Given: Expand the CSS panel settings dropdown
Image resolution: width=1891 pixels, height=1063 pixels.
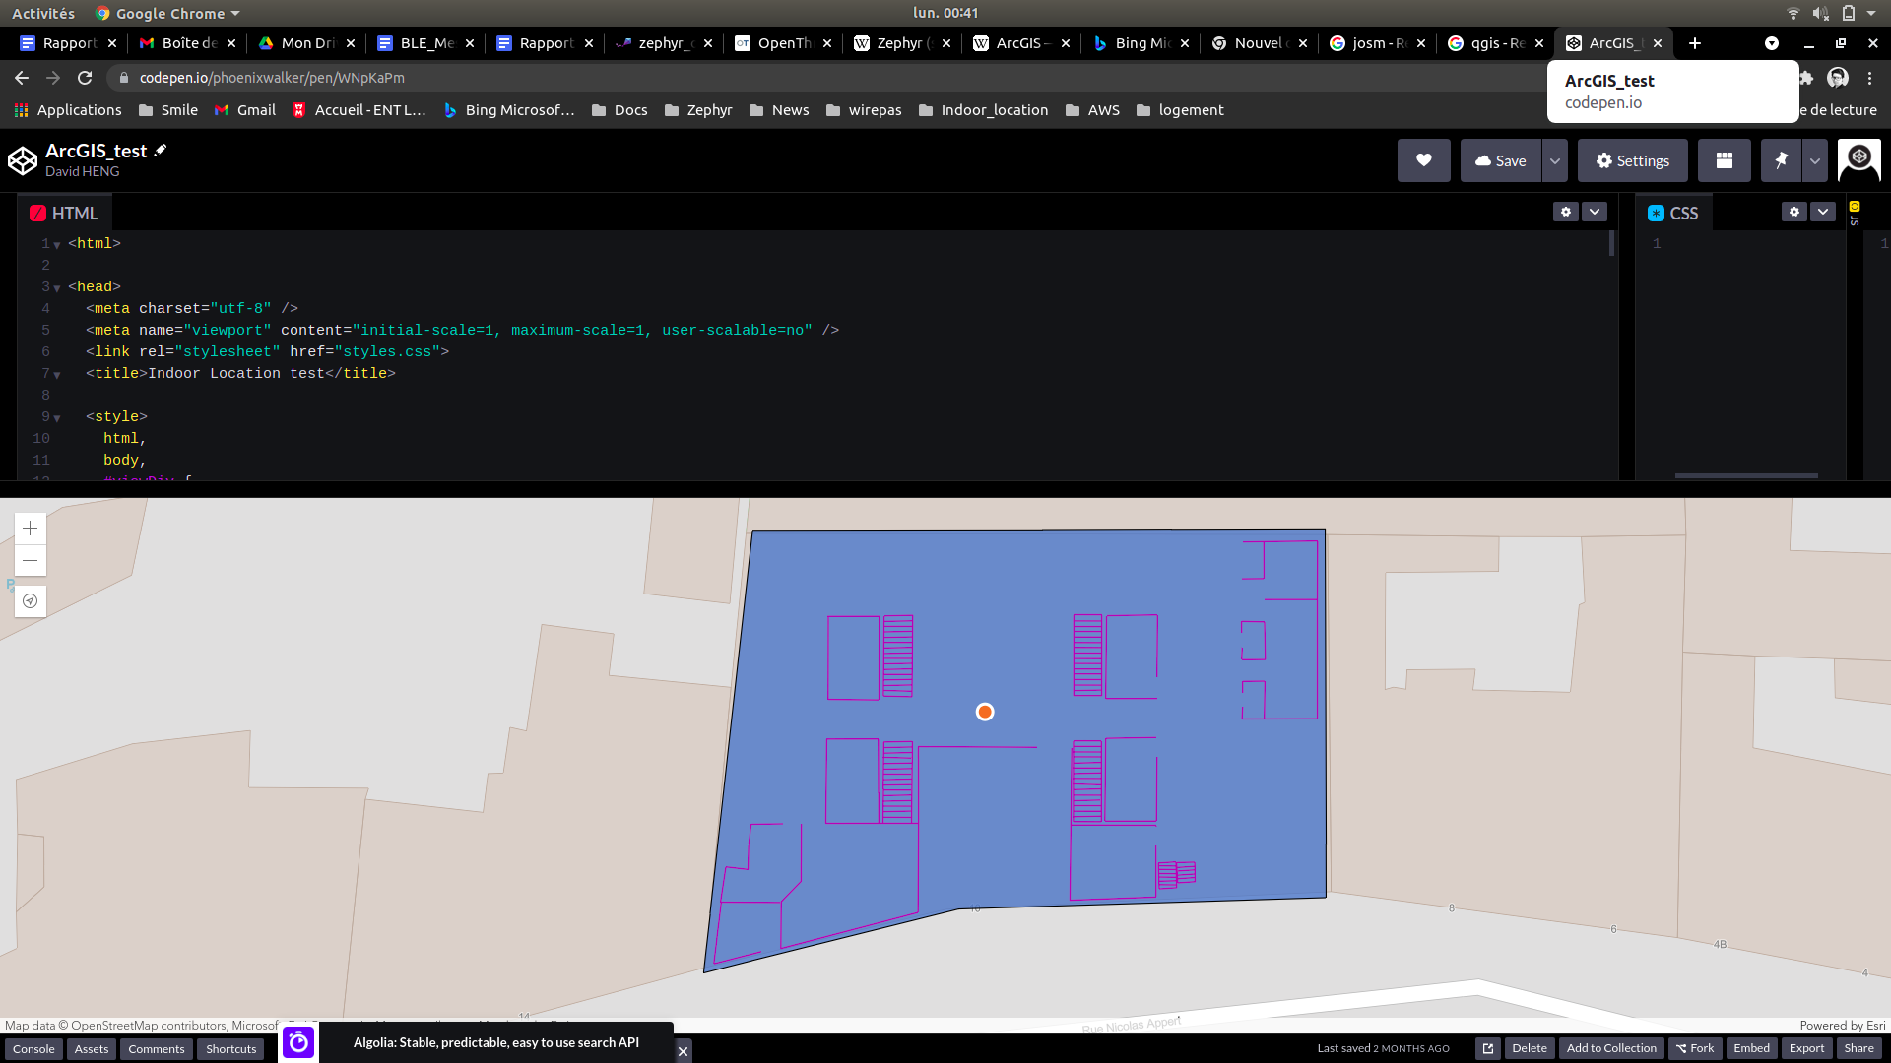Looking at the screenshot, I should click(1825, 212).
